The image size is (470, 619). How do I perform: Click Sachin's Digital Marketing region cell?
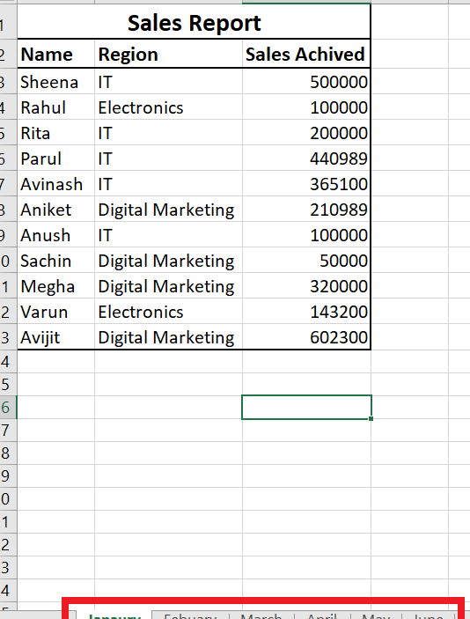click(168, 261)
